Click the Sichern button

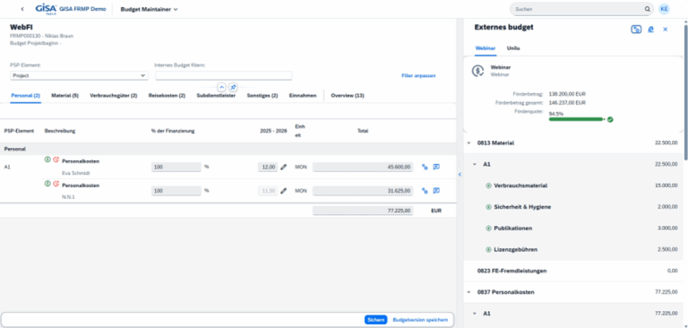click(375, 320)
